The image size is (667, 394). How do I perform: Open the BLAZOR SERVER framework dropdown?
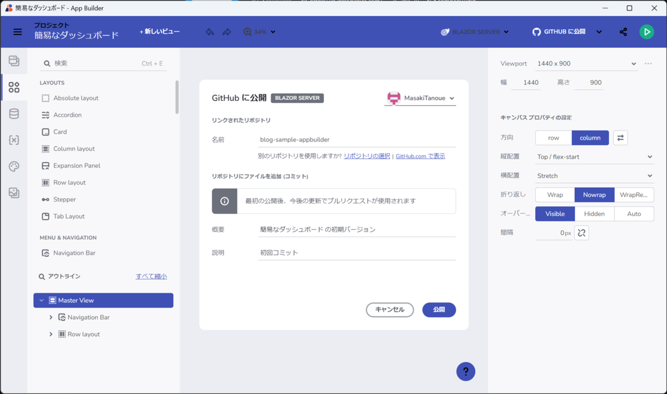tap(475, 32)
